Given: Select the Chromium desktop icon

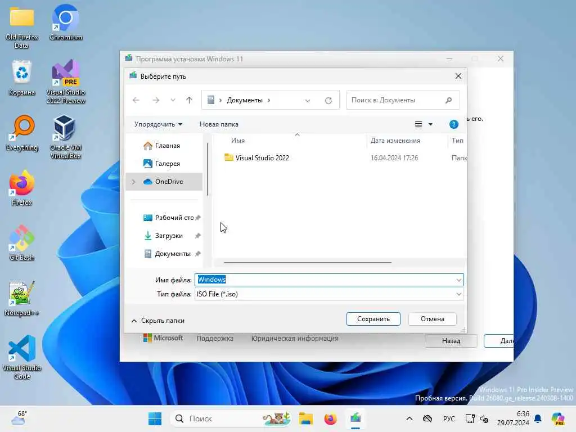Looking at the screenshot, I should (x=66, y=22).
